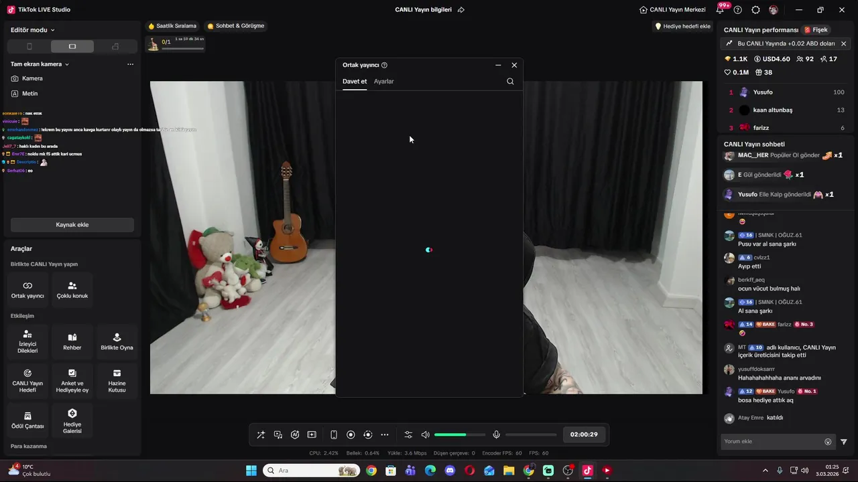Image resolution: width=858 pixels, height=482 pixels.
Task: Open Sohbet & Görüşme tab
Action: click(x=236, y=26)
